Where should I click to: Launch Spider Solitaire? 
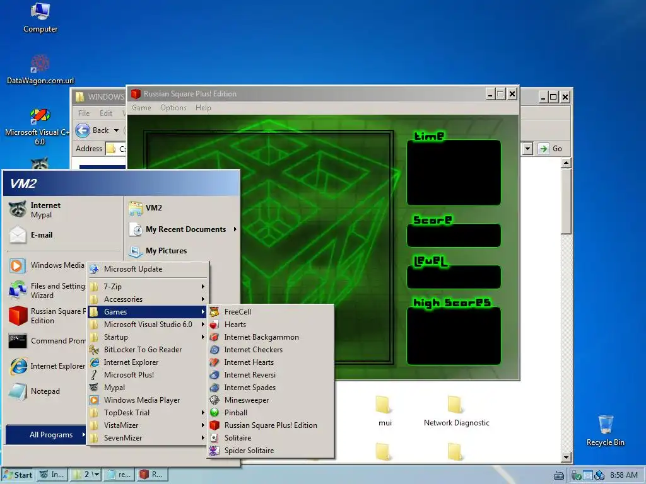click(x=270, y=451)
